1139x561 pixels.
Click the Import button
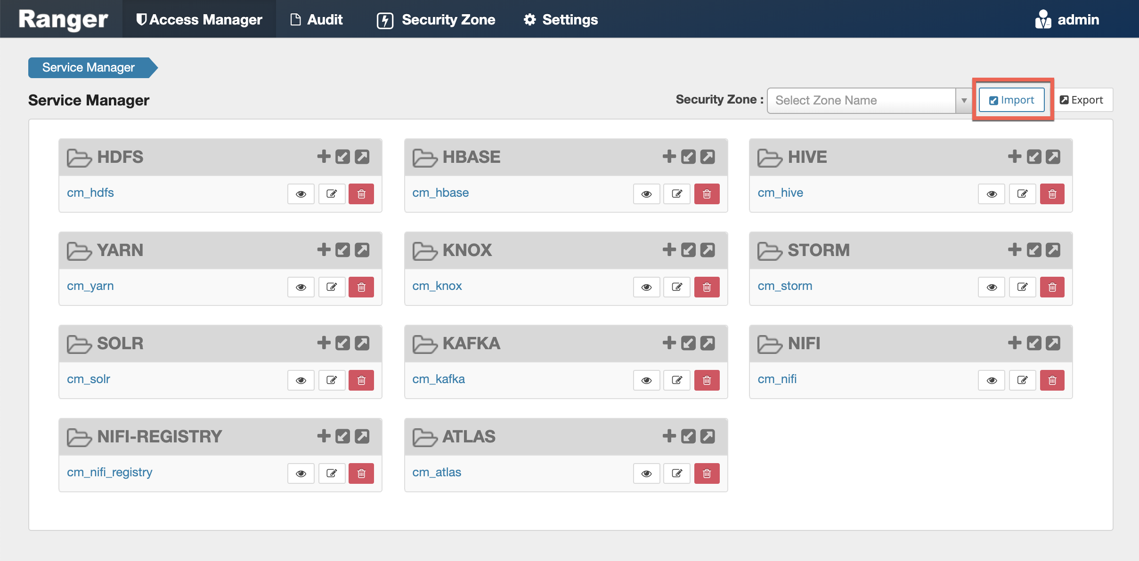(1011, 100)
